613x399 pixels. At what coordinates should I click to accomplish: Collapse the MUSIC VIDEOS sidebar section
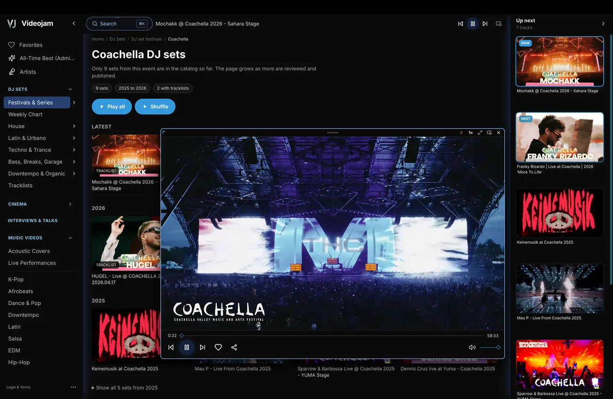pyautogui.click(x=71, y=238)
